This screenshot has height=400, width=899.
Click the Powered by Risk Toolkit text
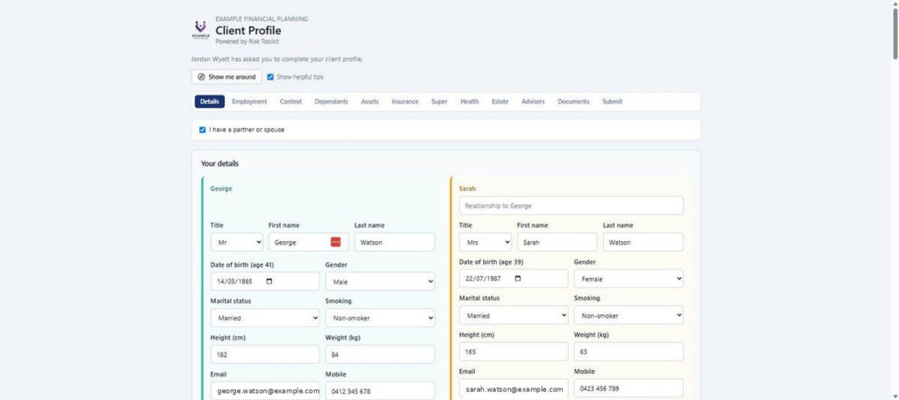pyautogui.click(x=247, y=42)
